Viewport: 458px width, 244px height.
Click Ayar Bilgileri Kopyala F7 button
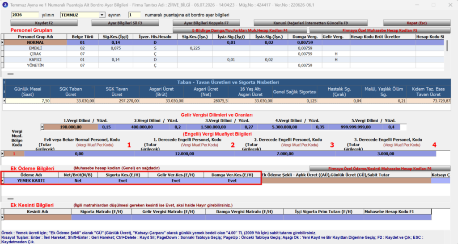206,23
